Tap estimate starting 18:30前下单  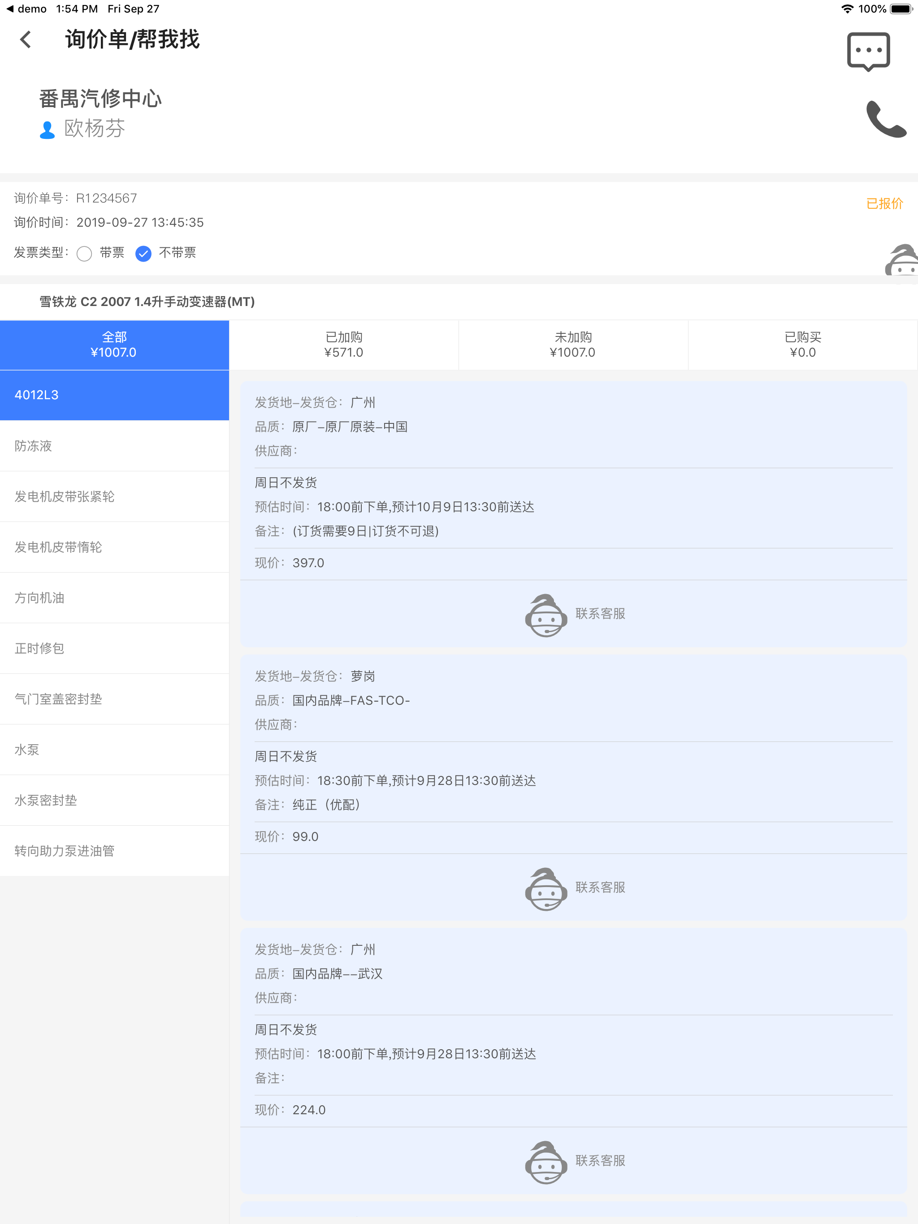[x=426, y=781]
